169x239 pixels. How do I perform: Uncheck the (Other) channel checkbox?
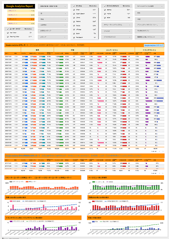74,18
